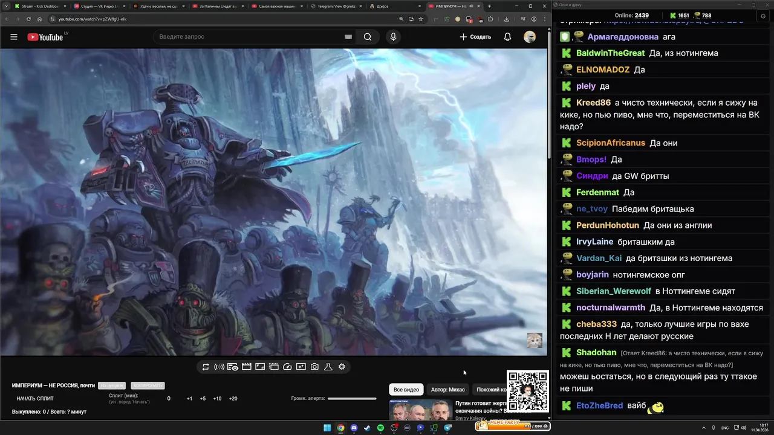Click the picture frame icon in extension toolbar
The image size is (774, 435).
[260, 367]
